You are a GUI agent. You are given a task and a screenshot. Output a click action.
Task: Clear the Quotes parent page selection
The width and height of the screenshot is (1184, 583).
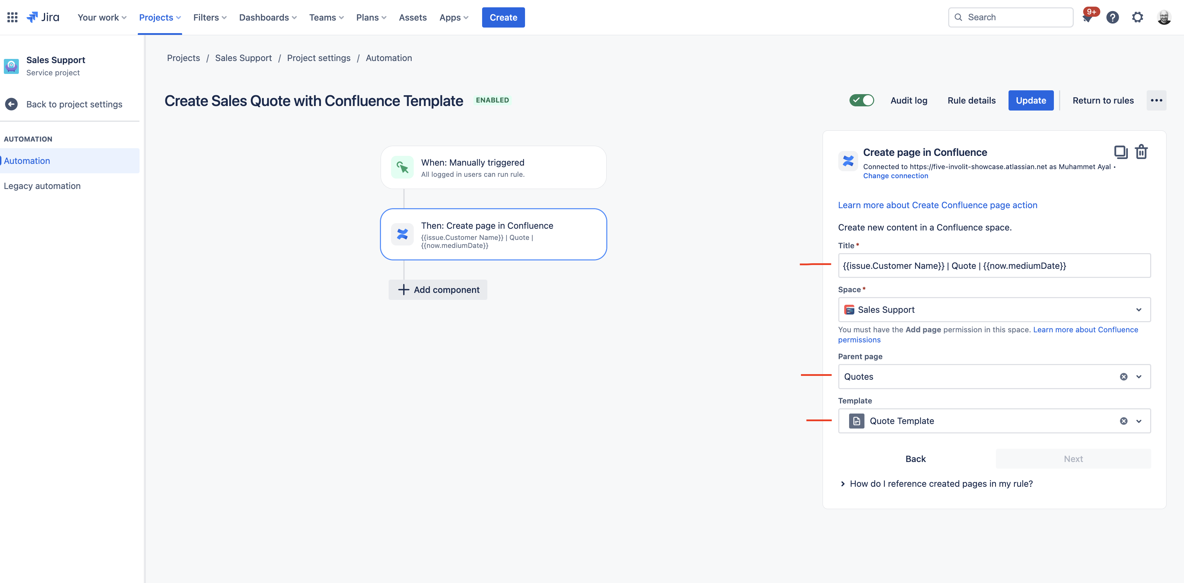[x=1123, y=377]
